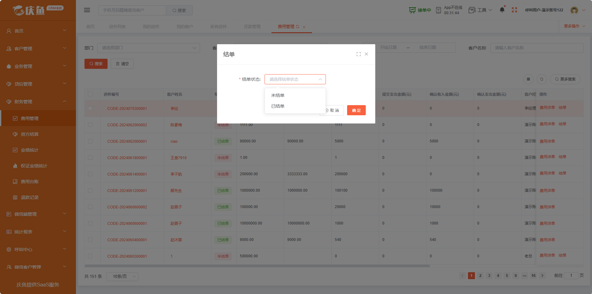592x294 pixels.
Task: Click the 庆鱼 CRM logo
Action: click(38, 10)
